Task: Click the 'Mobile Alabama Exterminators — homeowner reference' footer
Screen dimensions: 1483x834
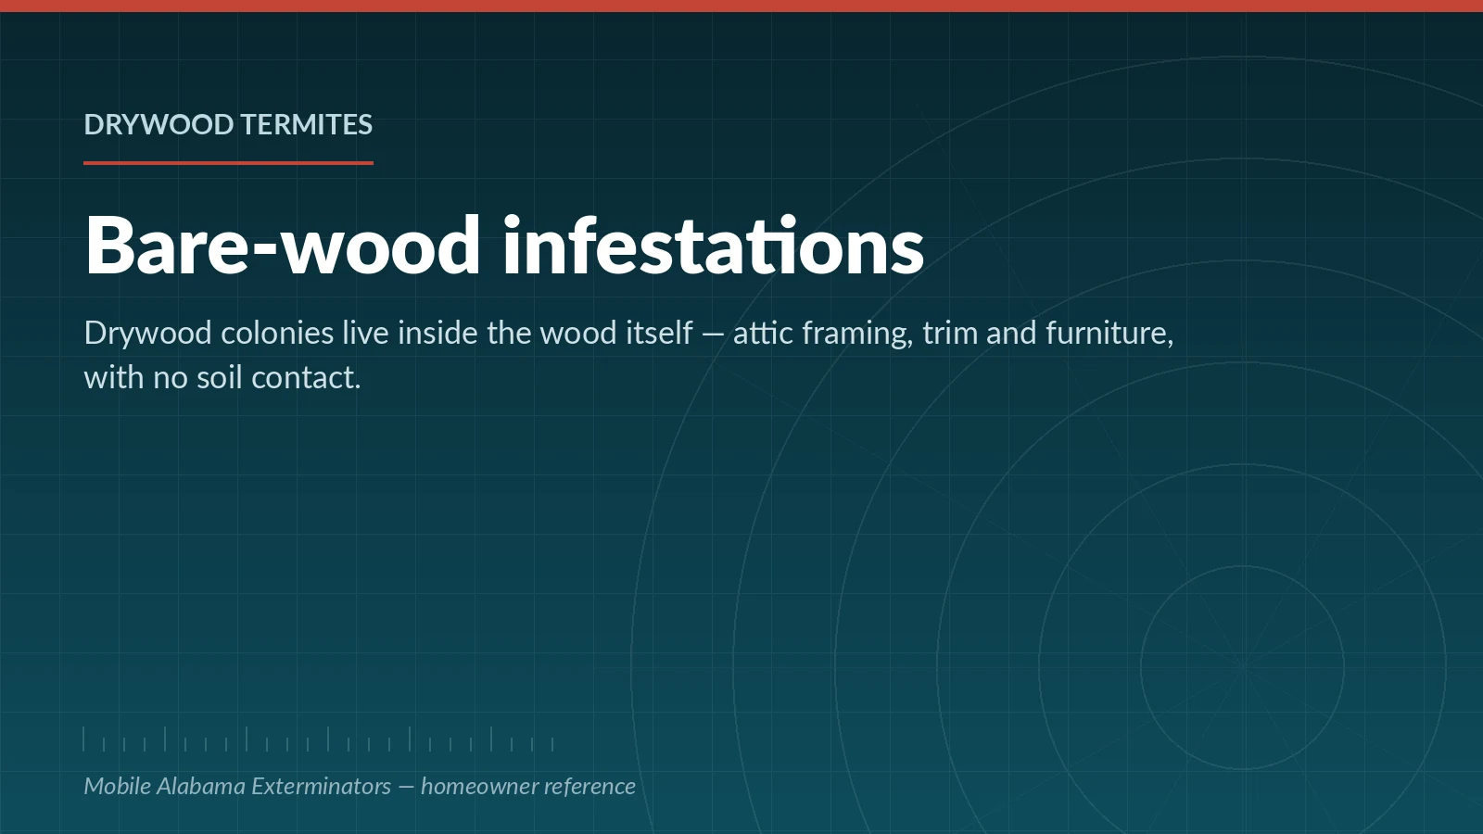Action: tap(360, 786)
